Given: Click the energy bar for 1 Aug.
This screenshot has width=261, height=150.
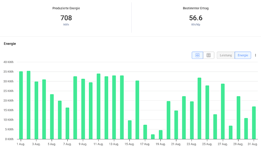Looking at the screenshot, I should tap(21, 105).
